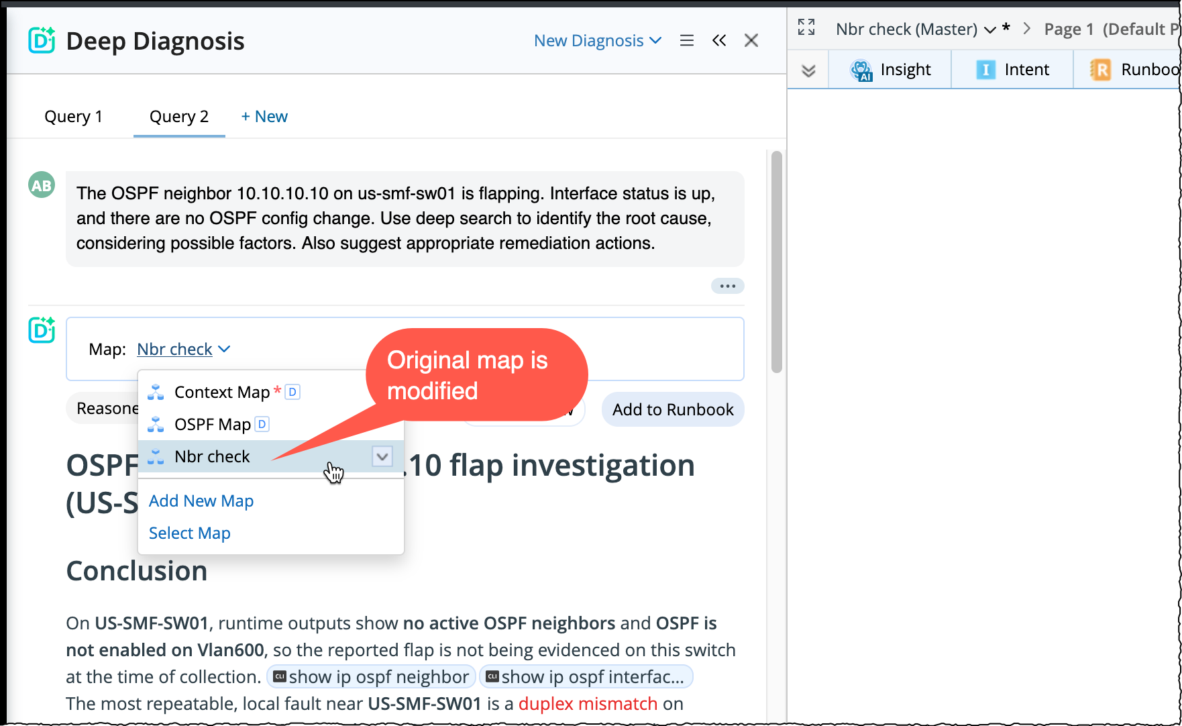Click the fullscreen expand arrows icon

(806, 28)
